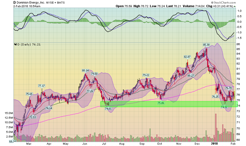Click the 76.78 price label

point(228,88)
